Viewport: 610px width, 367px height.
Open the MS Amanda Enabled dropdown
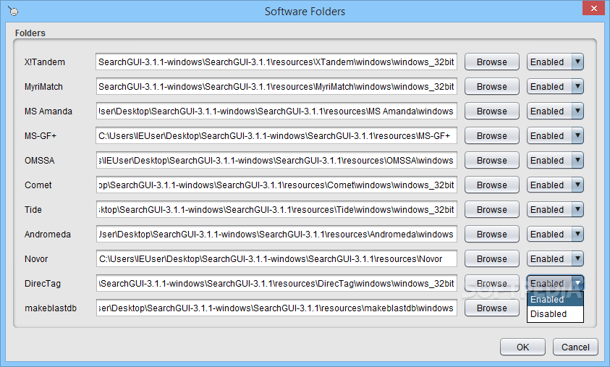[555, 111]
